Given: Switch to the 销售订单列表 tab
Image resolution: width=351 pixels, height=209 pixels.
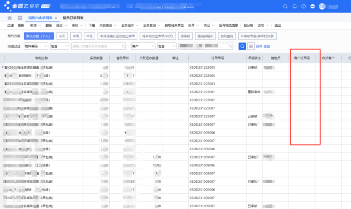Looking at the screenshot, I should pos(73,18).
